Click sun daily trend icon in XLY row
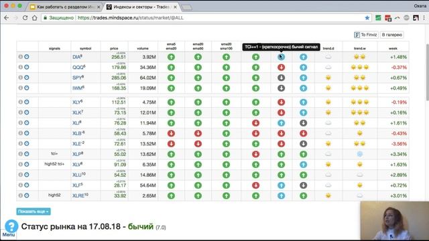The width and height of the screenshot is (429, 241). (328, 102)
